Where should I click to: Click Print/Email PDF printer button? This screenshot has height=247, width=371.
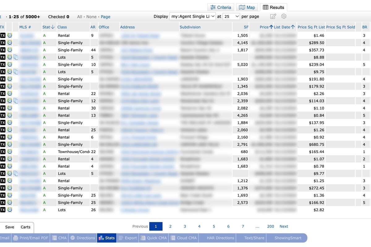(31, 238)
